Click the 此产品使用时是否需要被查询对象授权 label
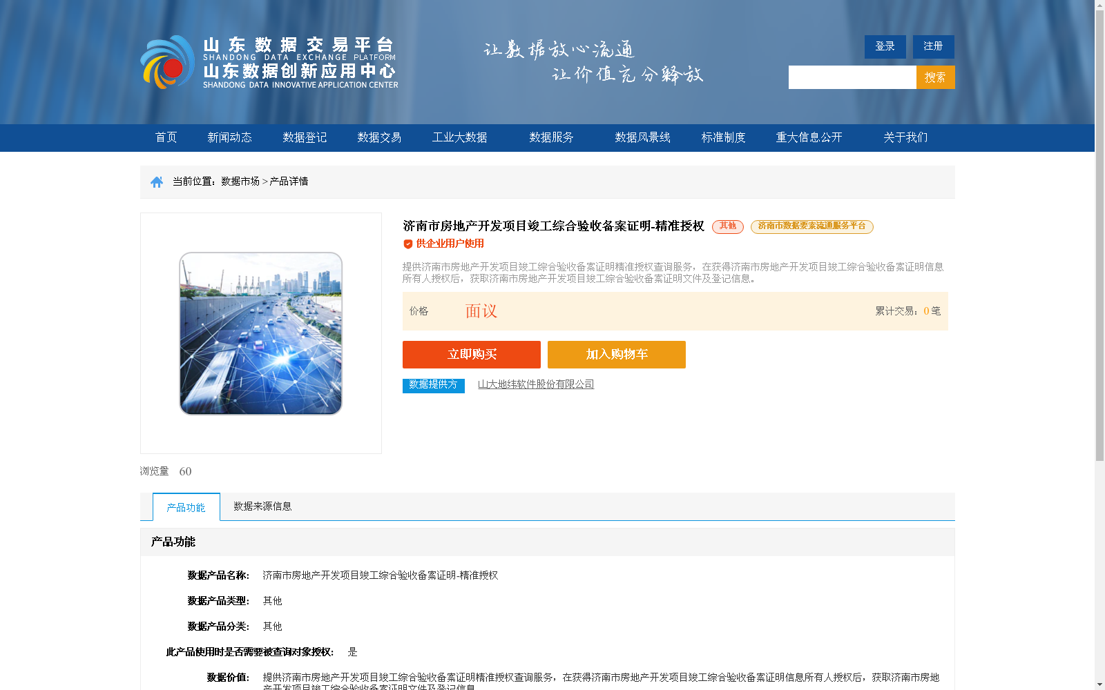1105x690 pixels. [250, 652]
